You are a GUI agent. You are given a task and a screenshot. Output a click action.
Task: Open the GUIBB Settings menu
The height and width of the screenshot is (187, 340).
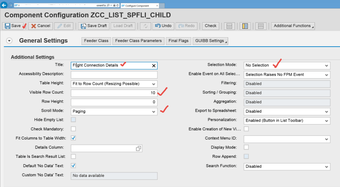tap(210, 41)
